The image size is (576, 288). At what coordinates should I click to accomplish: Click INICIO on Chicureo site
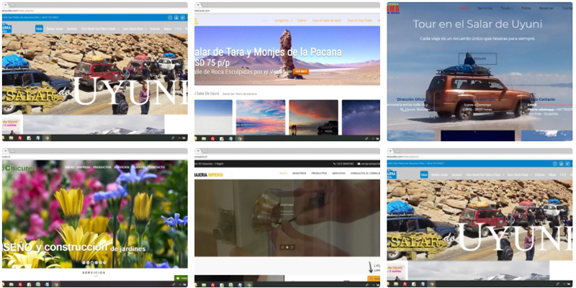(x=69, y=167)
